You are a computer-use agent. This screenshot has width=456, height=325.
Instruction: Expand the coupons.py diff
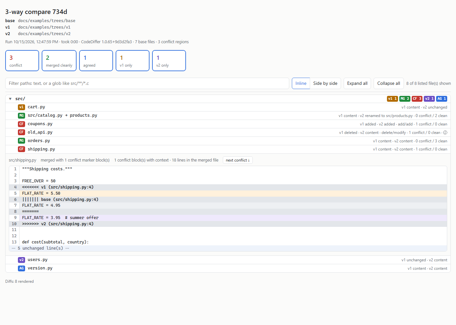(228, 124)
